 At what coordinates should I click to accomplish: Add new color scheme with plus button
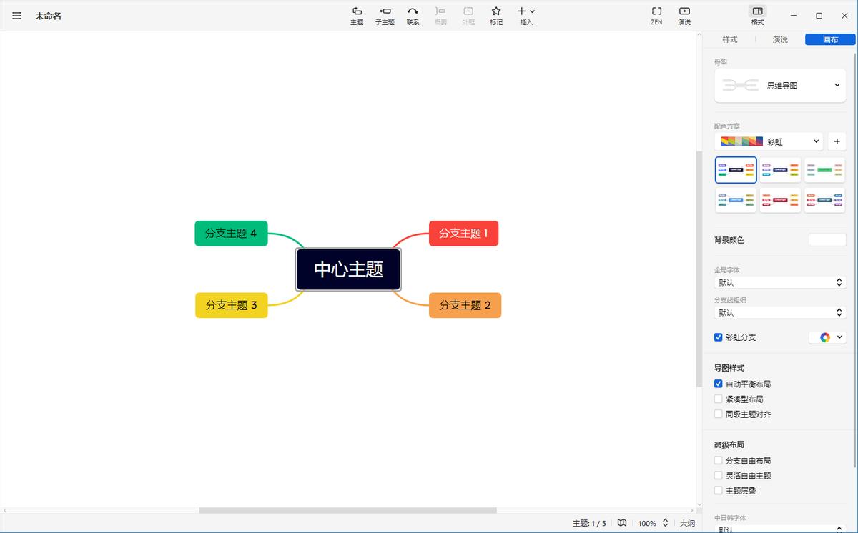click(837, 141)
